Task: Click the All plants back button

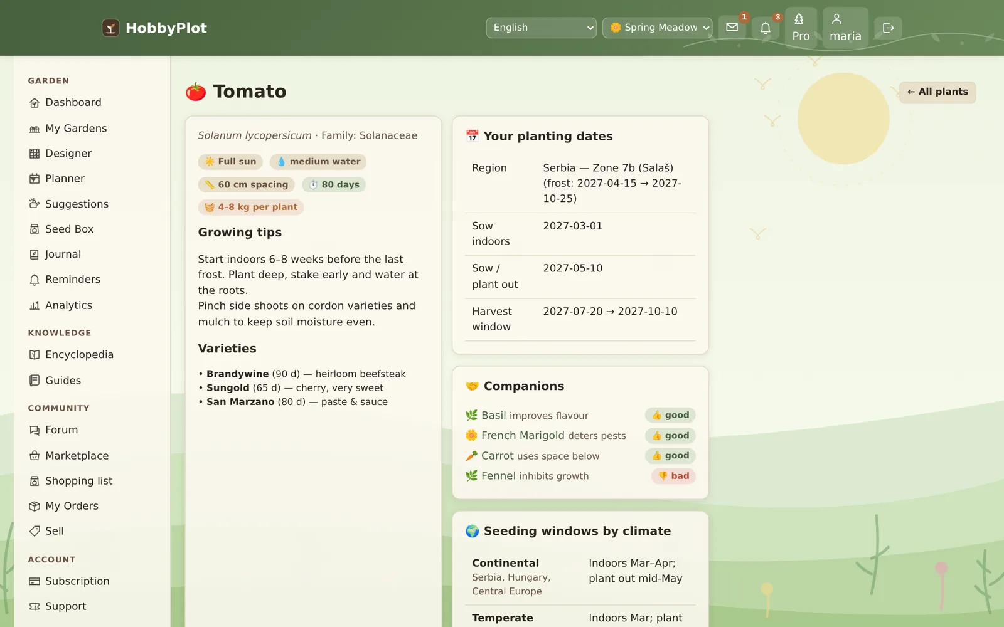Action: coord(937,92)
